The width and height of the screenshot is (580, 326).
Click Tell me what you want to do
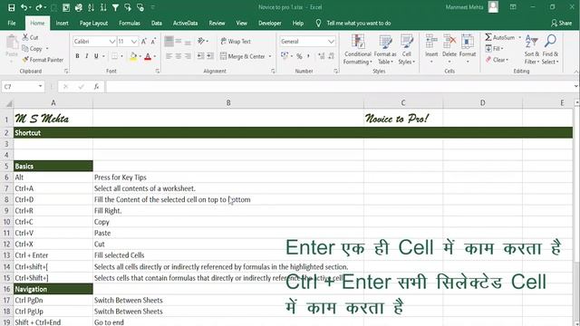[x=359, y=23]
